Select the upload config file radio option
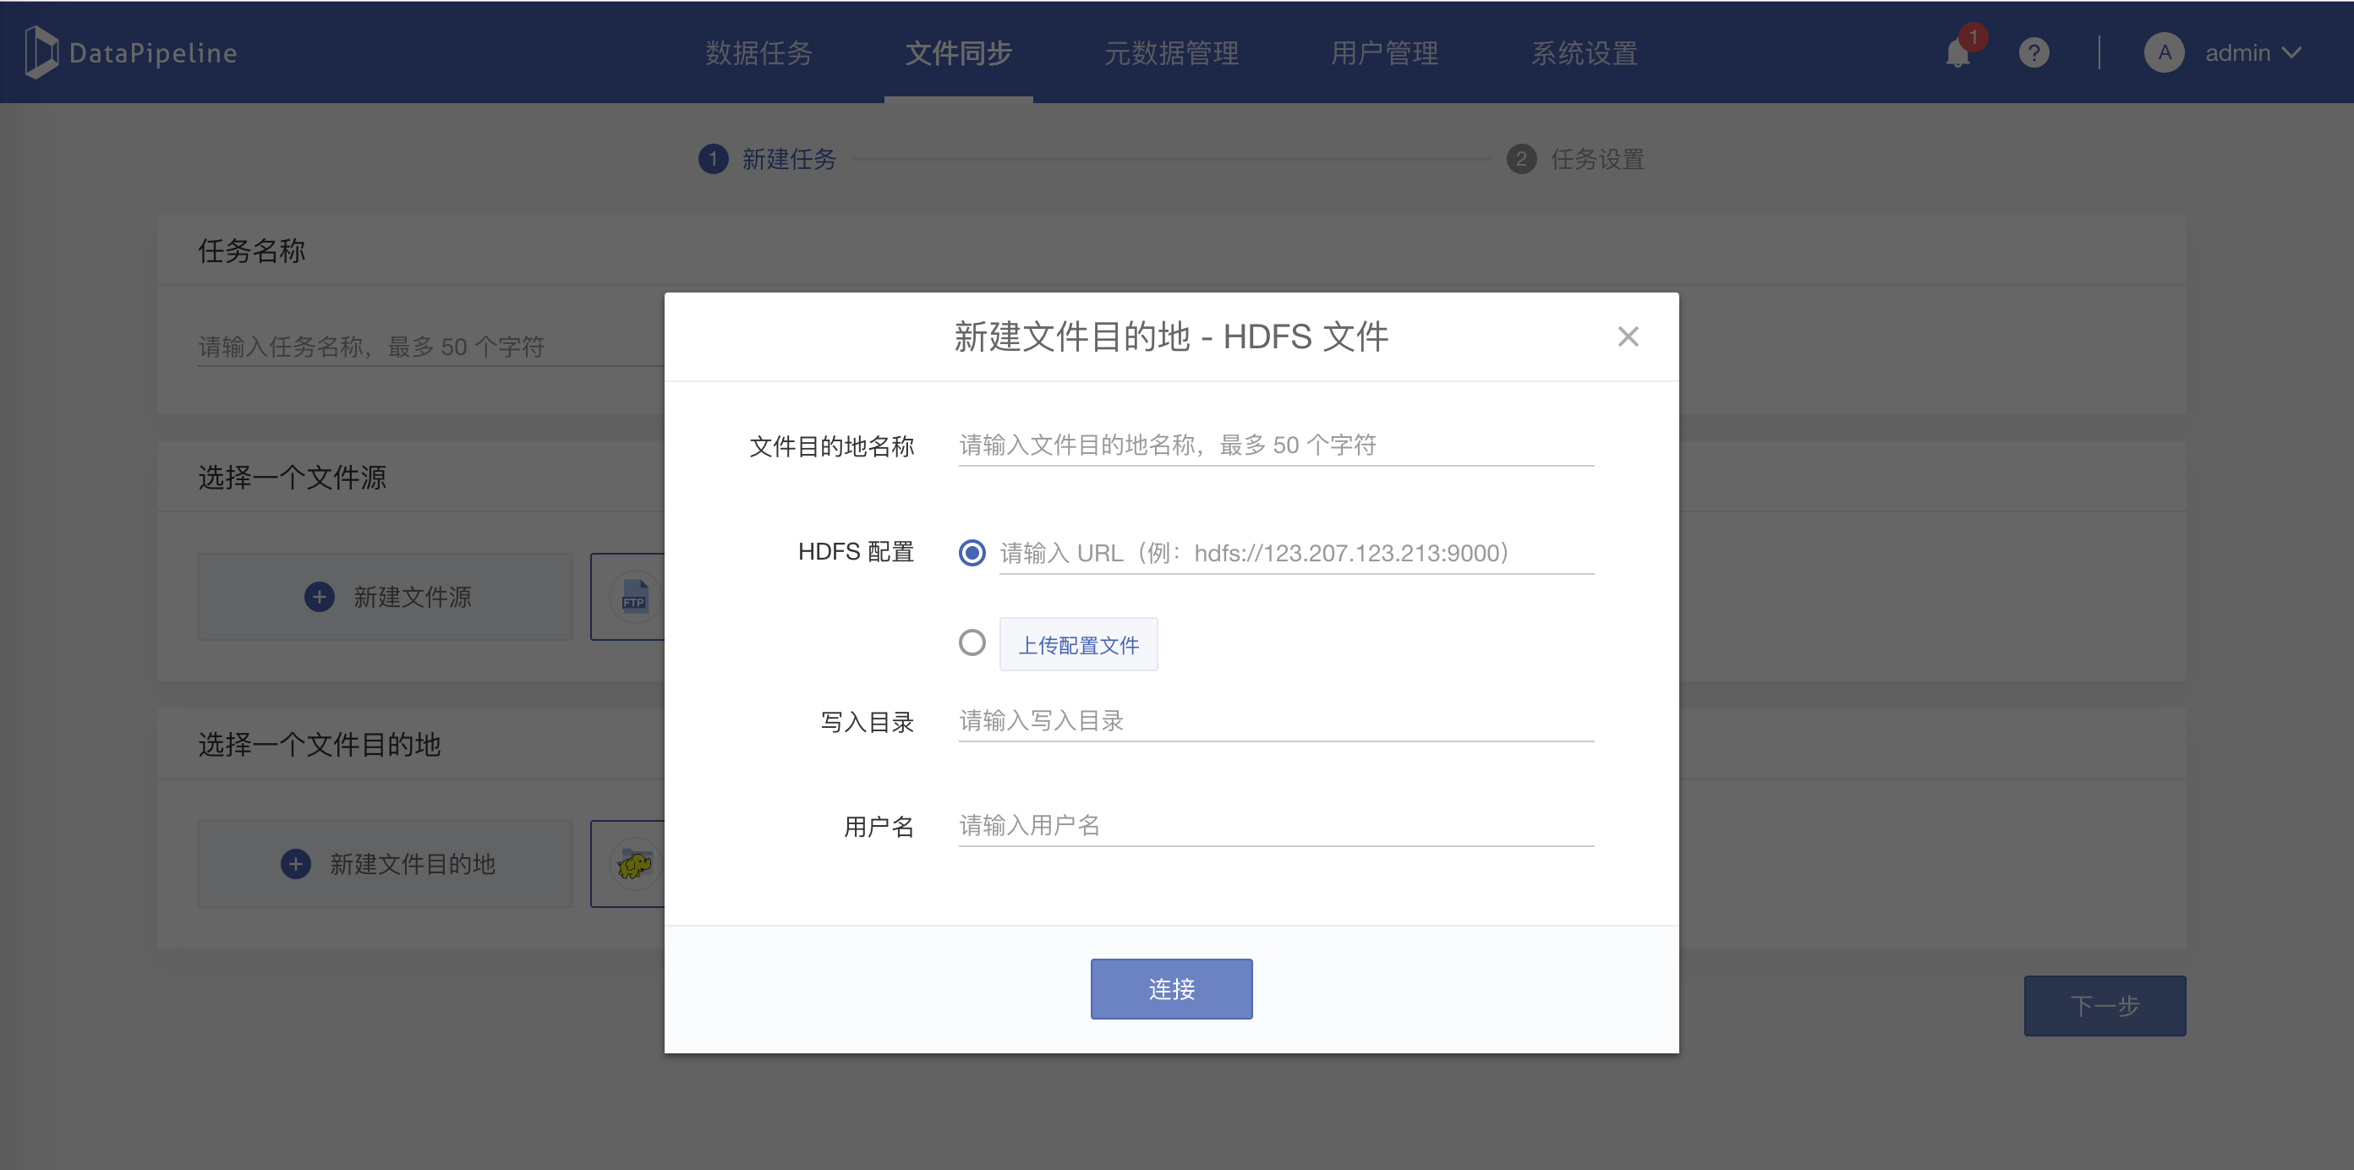 tap(972, 643)
